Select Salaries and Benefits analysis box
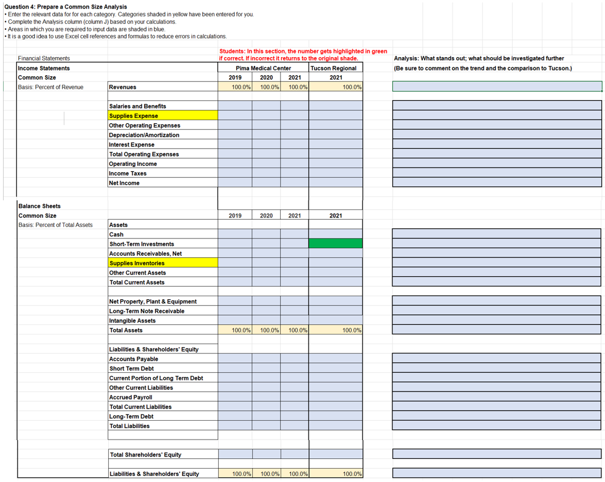 click(497, 105)
